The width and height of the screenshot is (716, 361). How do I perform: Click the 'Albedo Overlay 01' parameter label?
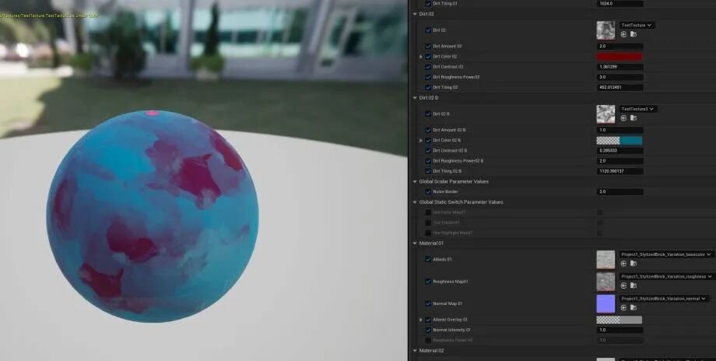tap(450, 320)
